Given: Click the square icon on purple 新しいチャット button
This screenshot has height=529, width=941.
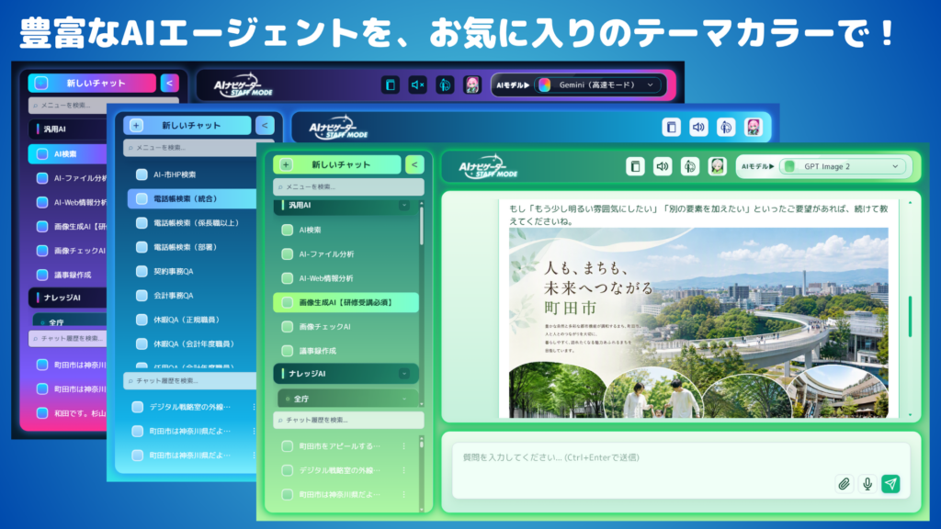Looking at the screenshot, I should [x=41, y=83].
